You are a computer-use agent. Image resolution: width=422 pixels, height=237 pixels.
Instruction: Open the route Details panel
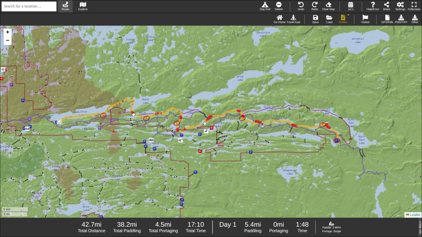(343, 19)
